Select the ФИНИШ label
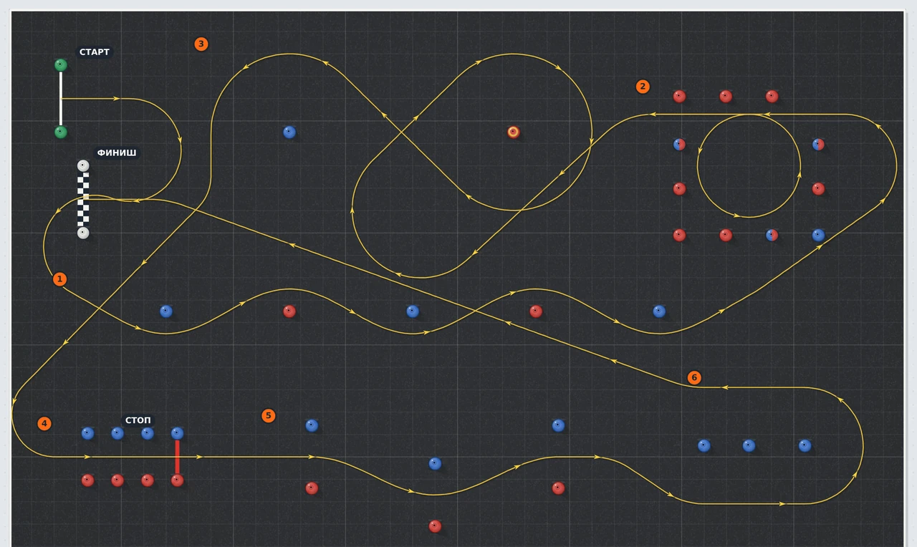Image resolution: width=917 pixels, height=547 pixels. click(x=117, y=153)
